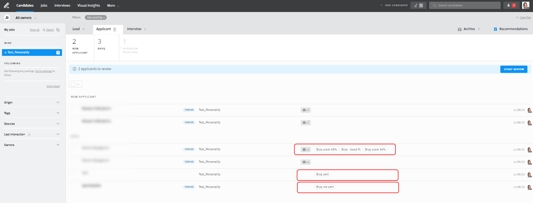Click the Search candidates field
Screen dimensions: 533x203
click(x=467, y=5)
